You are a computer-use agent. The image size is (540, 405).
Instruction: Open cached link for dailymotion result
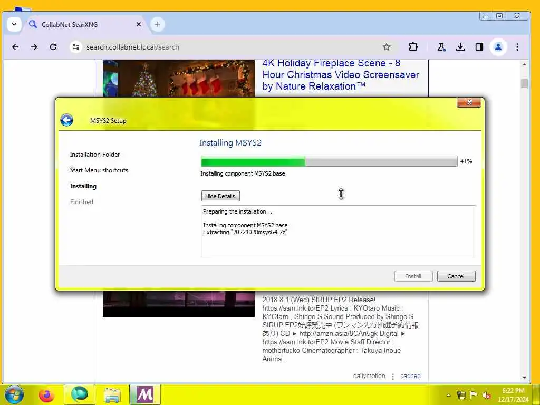tap(410, 375)
